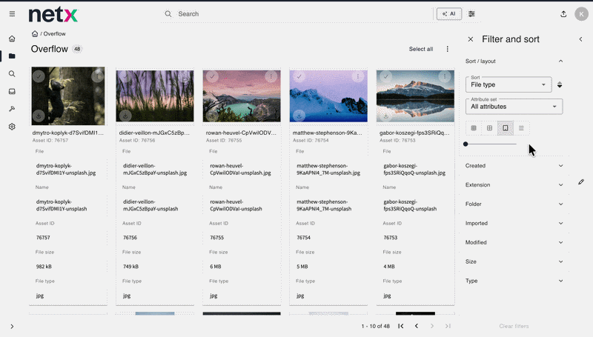Toggle the sort direction arrows

click(560, 84)
